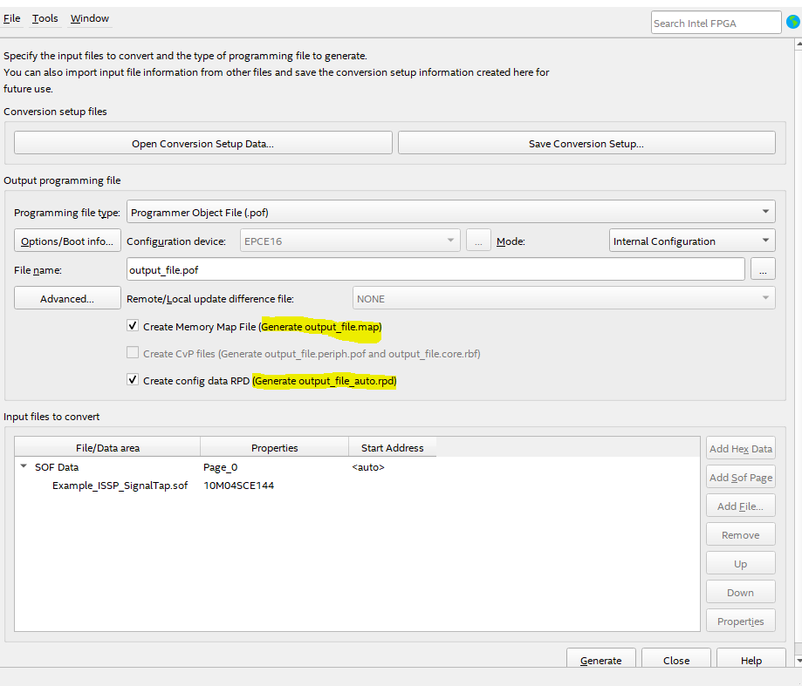The image size is (802, 686).
Task: Click the Options/Boot info button
Action: (x=67, y=241)
